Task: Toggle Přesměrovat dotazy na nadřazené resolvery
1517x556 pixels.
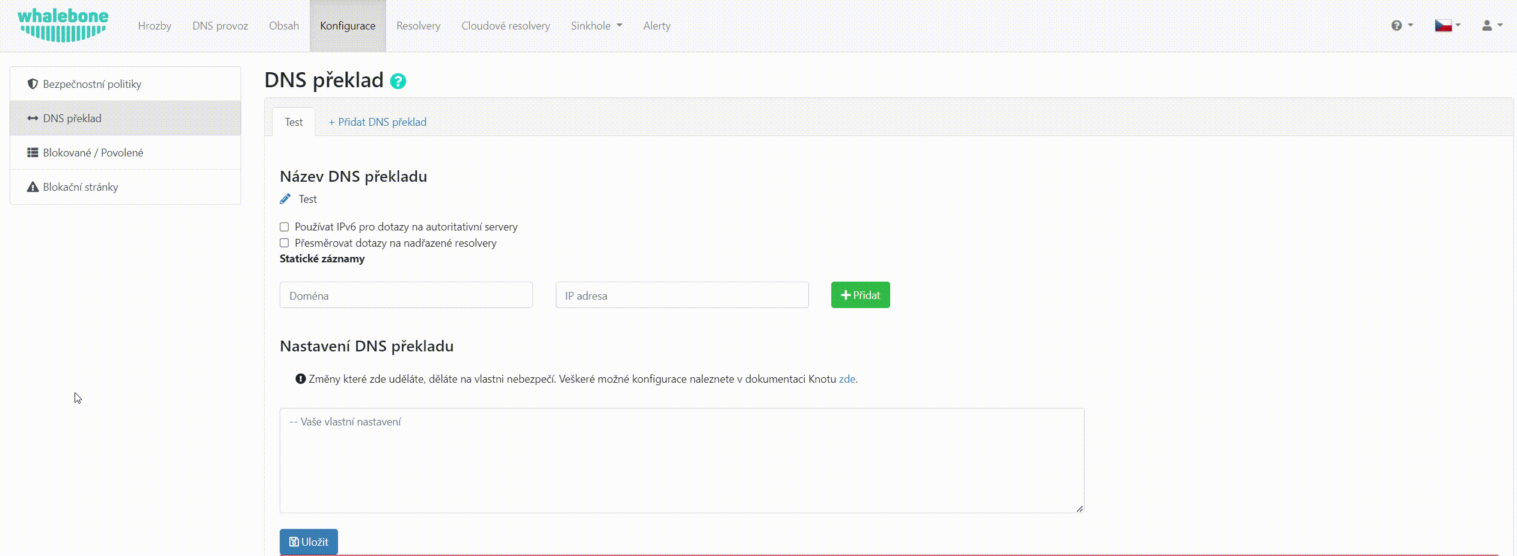Action: pyautogui.click(x=284, y=243)
